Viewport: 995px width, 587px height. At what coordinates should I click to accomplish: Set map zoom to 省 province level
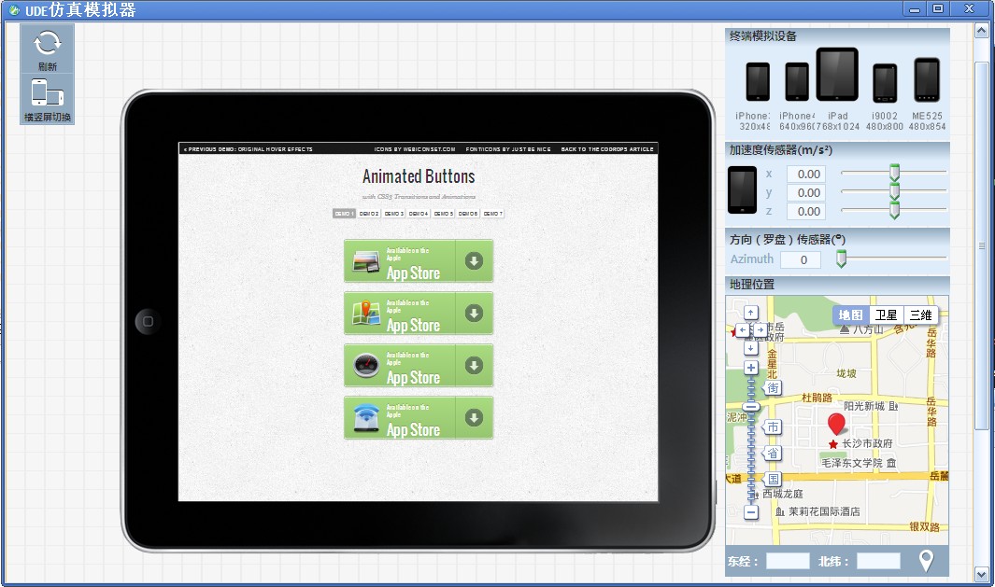[773, 454]
